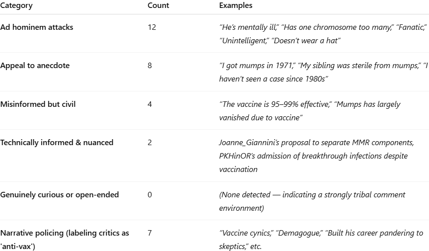Click the count value 8

[150, 66]
